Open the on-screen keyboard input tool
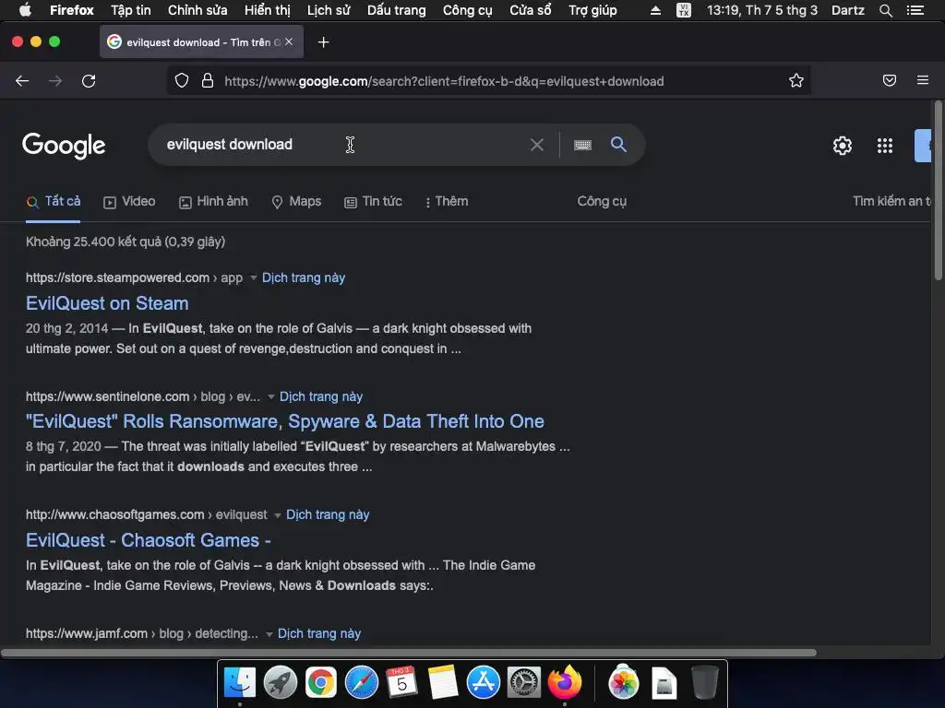 pos(583,145)
